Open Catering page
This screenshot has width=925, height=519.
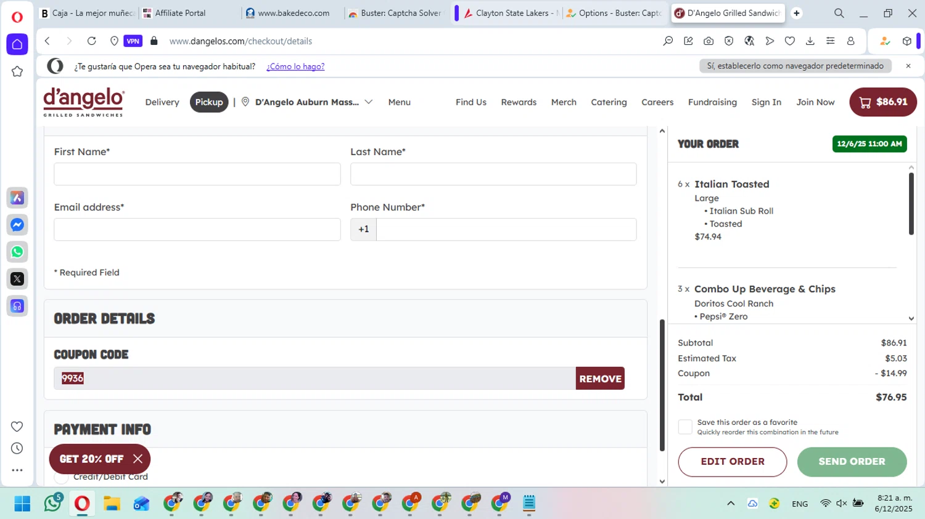coord(609,102)
